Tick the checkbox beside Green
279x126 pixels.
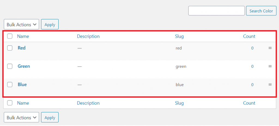tap(10, 66)
